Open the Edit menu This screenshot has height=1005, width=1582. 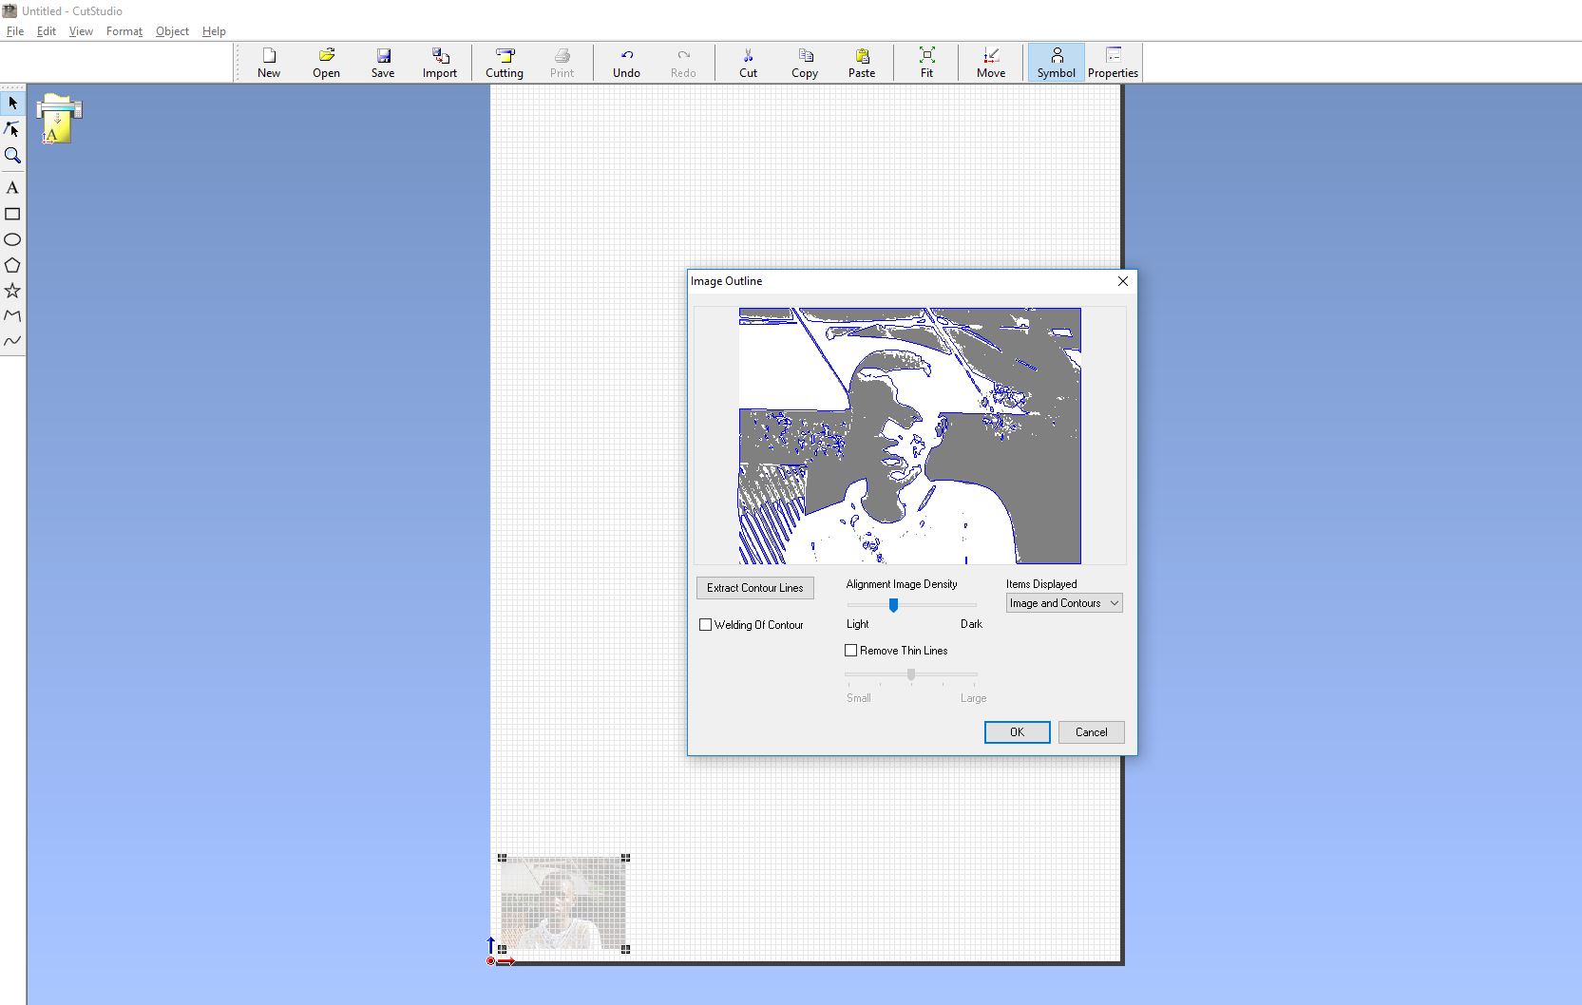[x=47, y=31]
